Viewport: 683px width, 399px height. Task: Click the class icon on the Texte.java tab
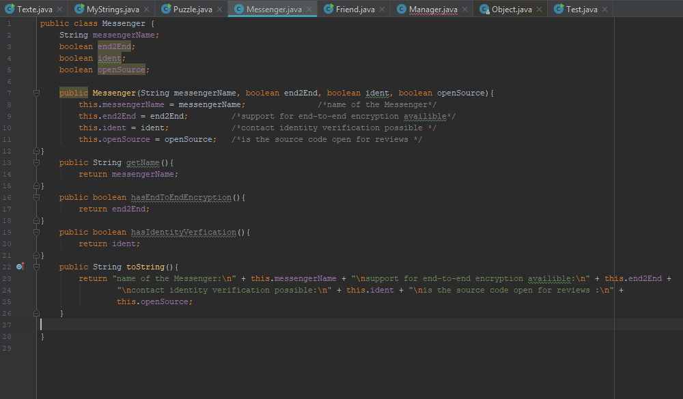click(10, 10)
